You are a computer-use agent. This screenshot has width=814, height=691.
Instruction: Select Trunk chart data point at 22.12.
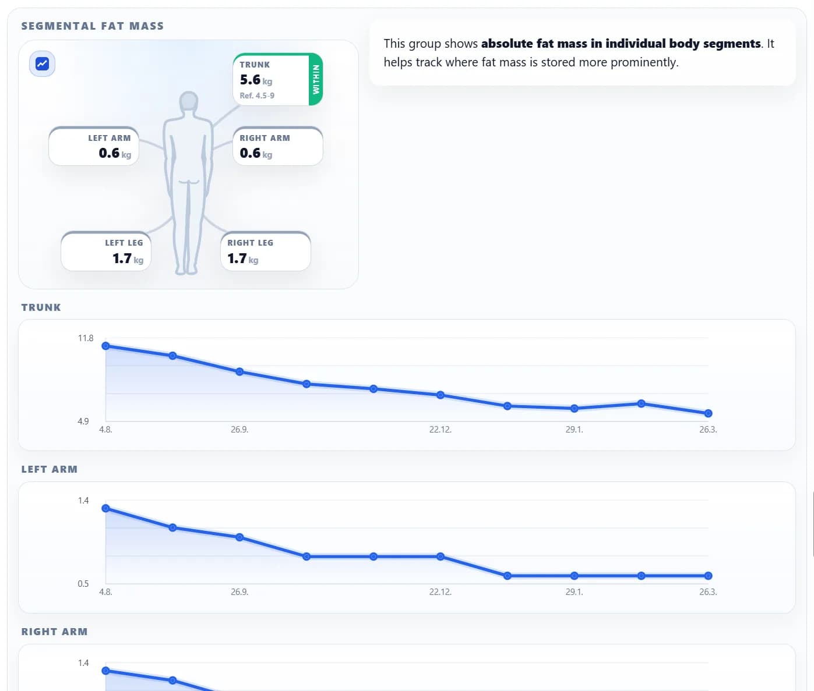[441, 395]
